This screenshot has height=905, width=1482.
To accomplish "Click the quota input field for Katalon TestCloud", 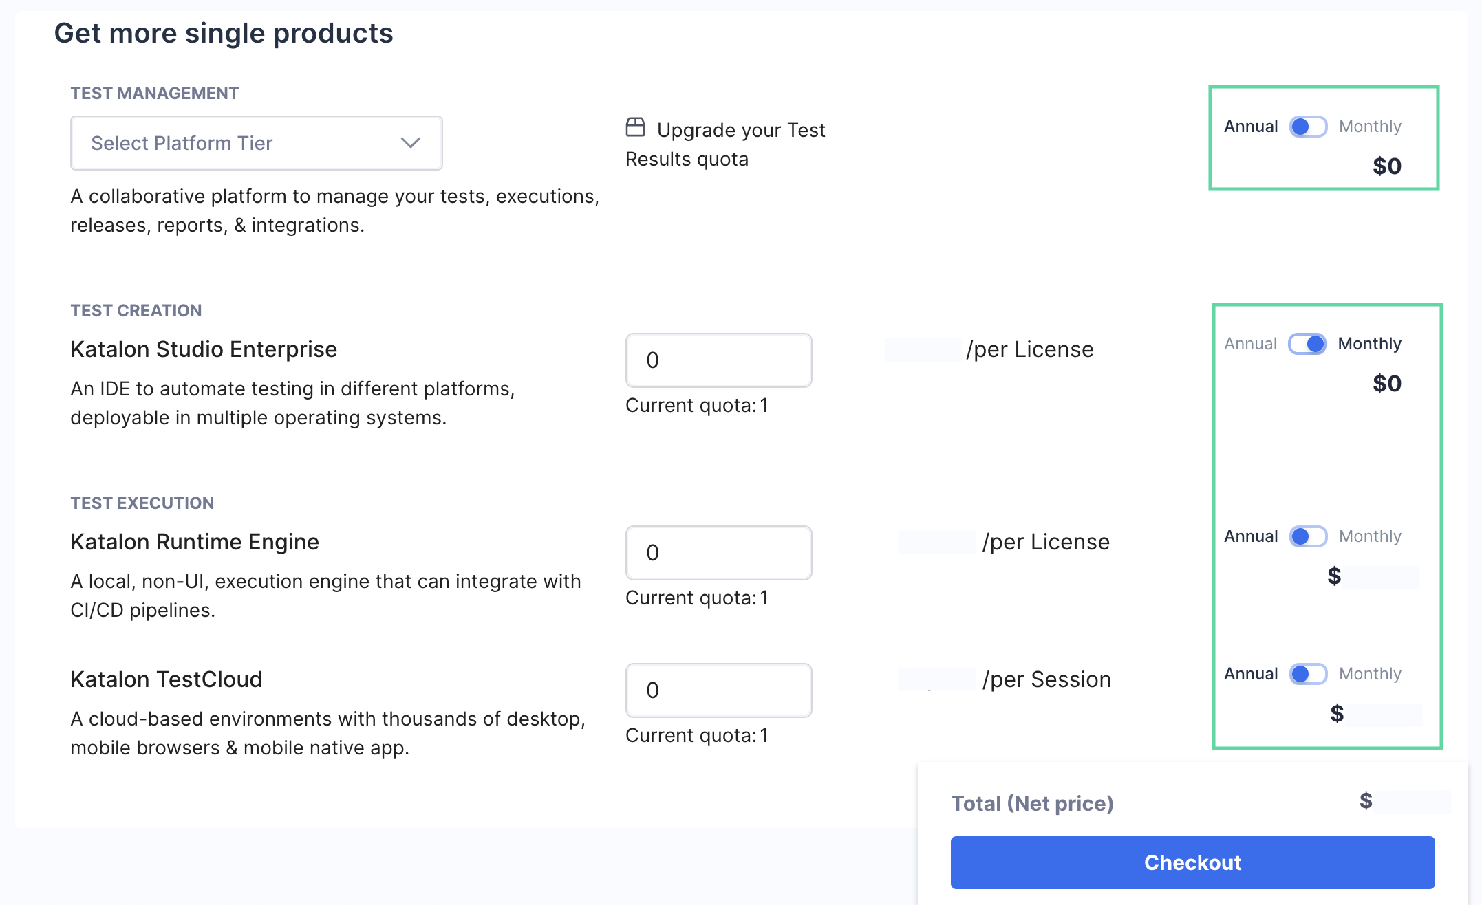I will (x=720, y=688).
